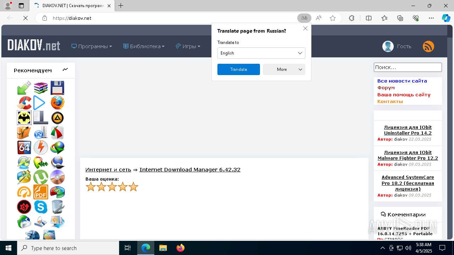Open the green USB arrow icon

tap(24, 88)
